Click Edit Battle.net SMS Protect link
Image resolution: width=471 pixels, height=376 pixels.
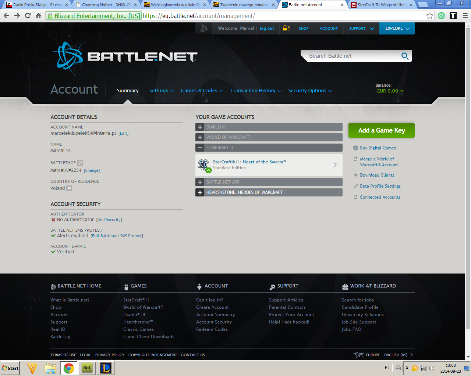117,236
